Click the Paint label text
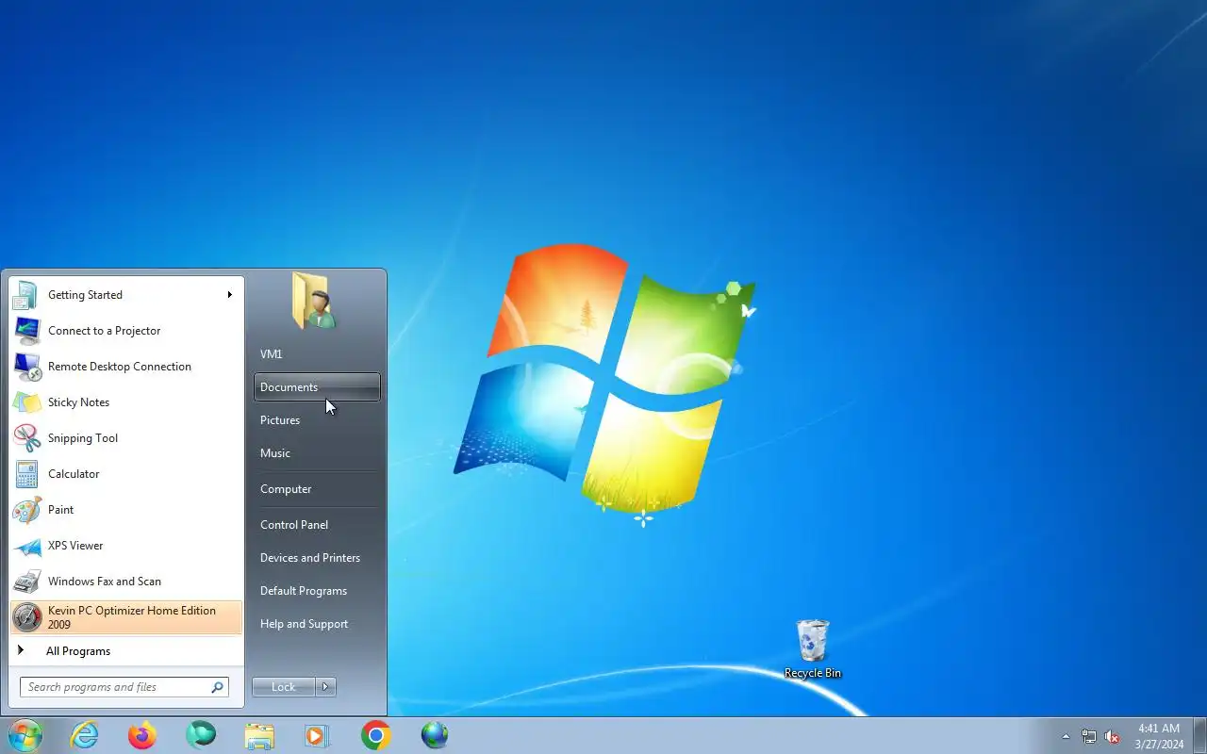Image resolution: width=1207 pixels, height=754 pixels. tap(60, 510)
